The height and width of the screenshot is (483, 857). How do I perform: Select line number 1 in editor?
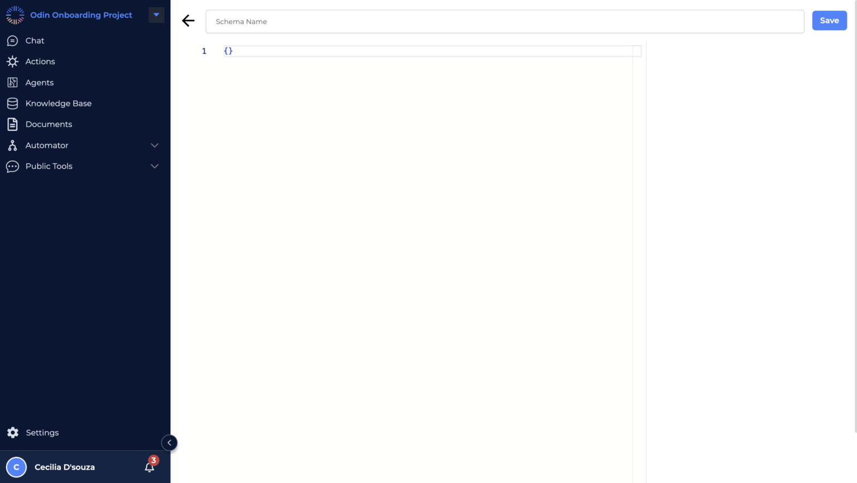[x=204, y=51]
